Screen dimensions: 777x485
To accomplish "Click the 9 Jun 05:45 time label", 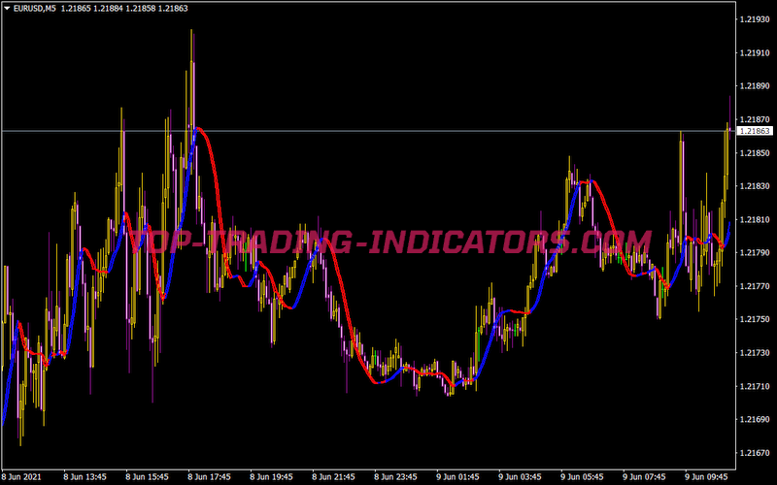I will 582,477.
